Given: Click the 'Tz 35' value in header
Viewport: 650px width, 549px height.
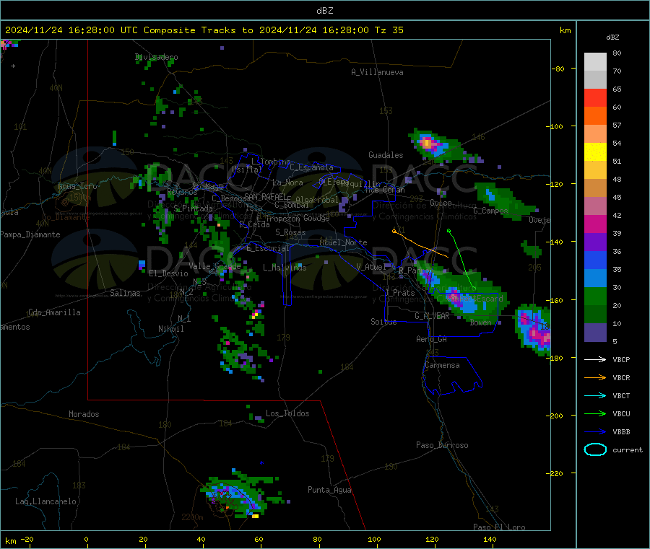Looking at the screenshot, I should pyautogui.click(x=389, y=30).
